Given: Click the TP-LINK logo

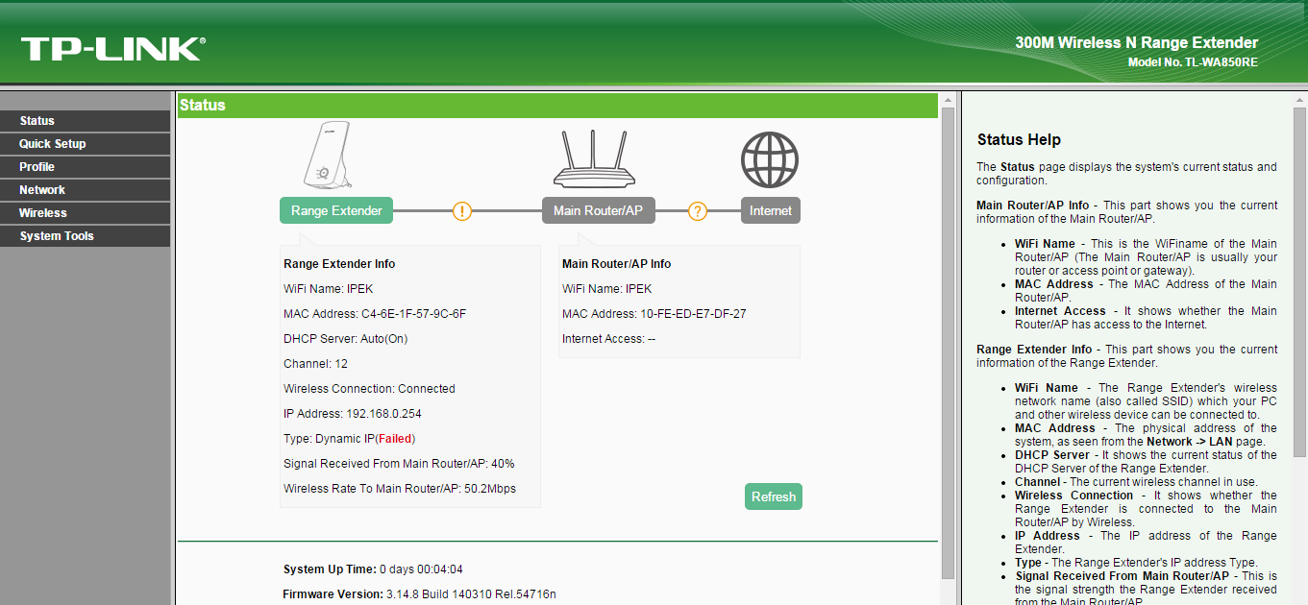Looking at the screenshot, I should point(112,49).
